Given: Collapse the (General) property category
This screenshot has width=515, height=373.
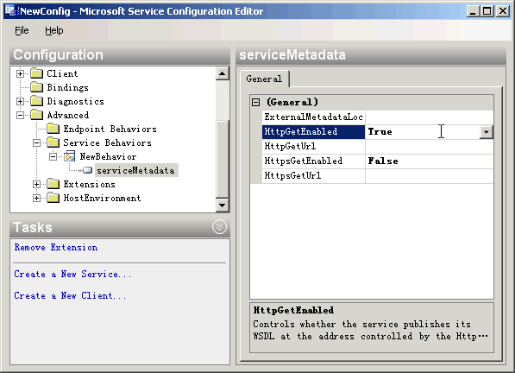Looking at the screenshot, I should click(256, 102).
